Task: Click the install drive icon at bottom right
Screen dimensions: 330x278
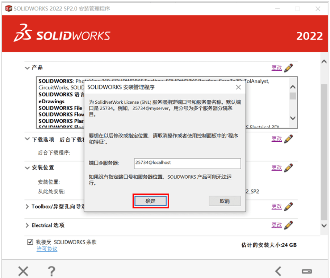Action: pyautogui.click(x=307, y=271)
